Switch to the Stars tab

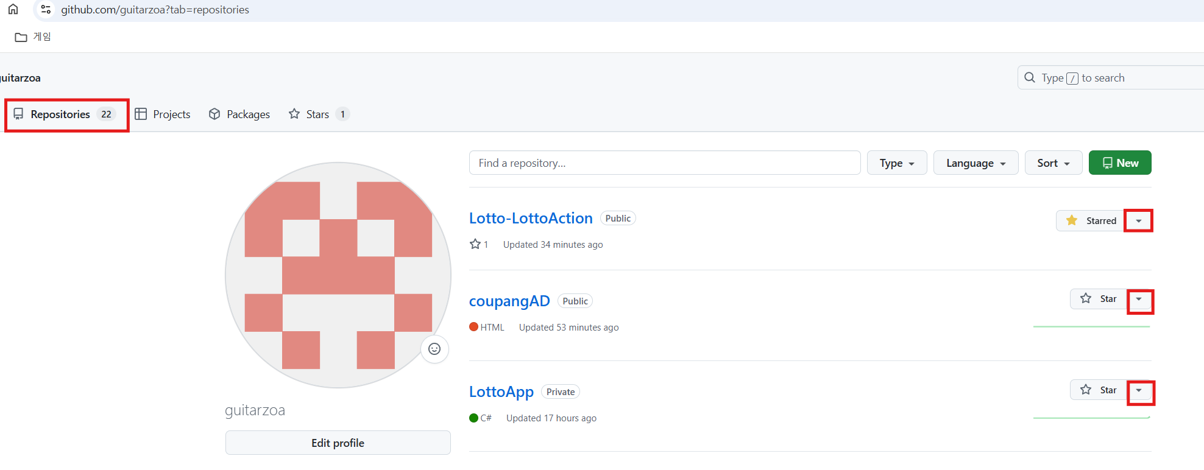(x=319, y=114)
